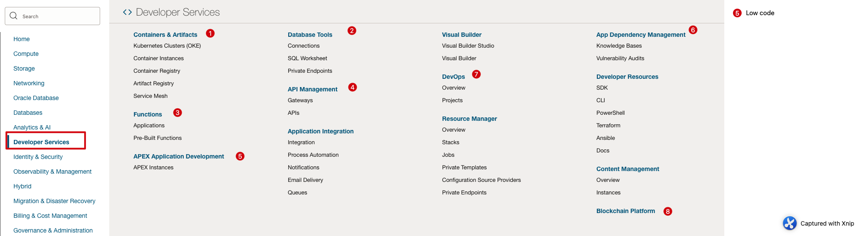Screen dimensions: 863x236
Task: Click red badge 4 beside API Management
Action: point(352,87)
